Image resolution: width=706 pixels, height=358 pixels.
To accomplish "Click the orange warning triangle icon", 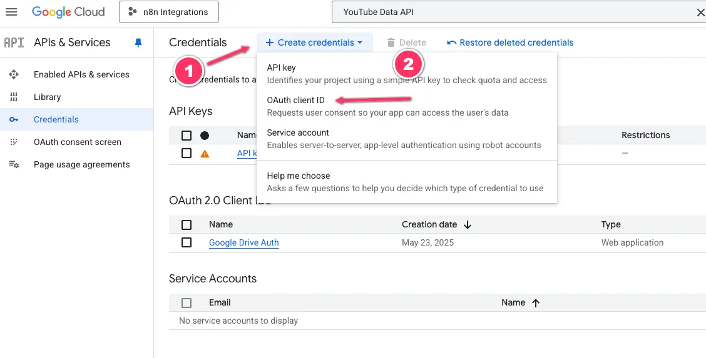I will pos(205,154).
